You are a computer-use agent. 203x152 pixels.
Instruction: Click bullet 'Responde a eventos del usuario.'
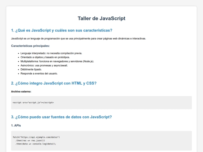[x=39, y=74]
